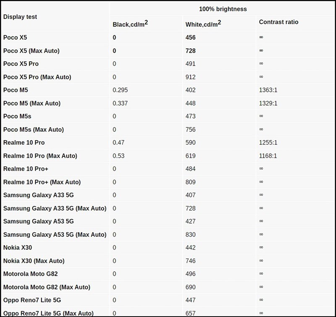Click the Poco X5 Pro (Max Auto) label

(37, 77)
